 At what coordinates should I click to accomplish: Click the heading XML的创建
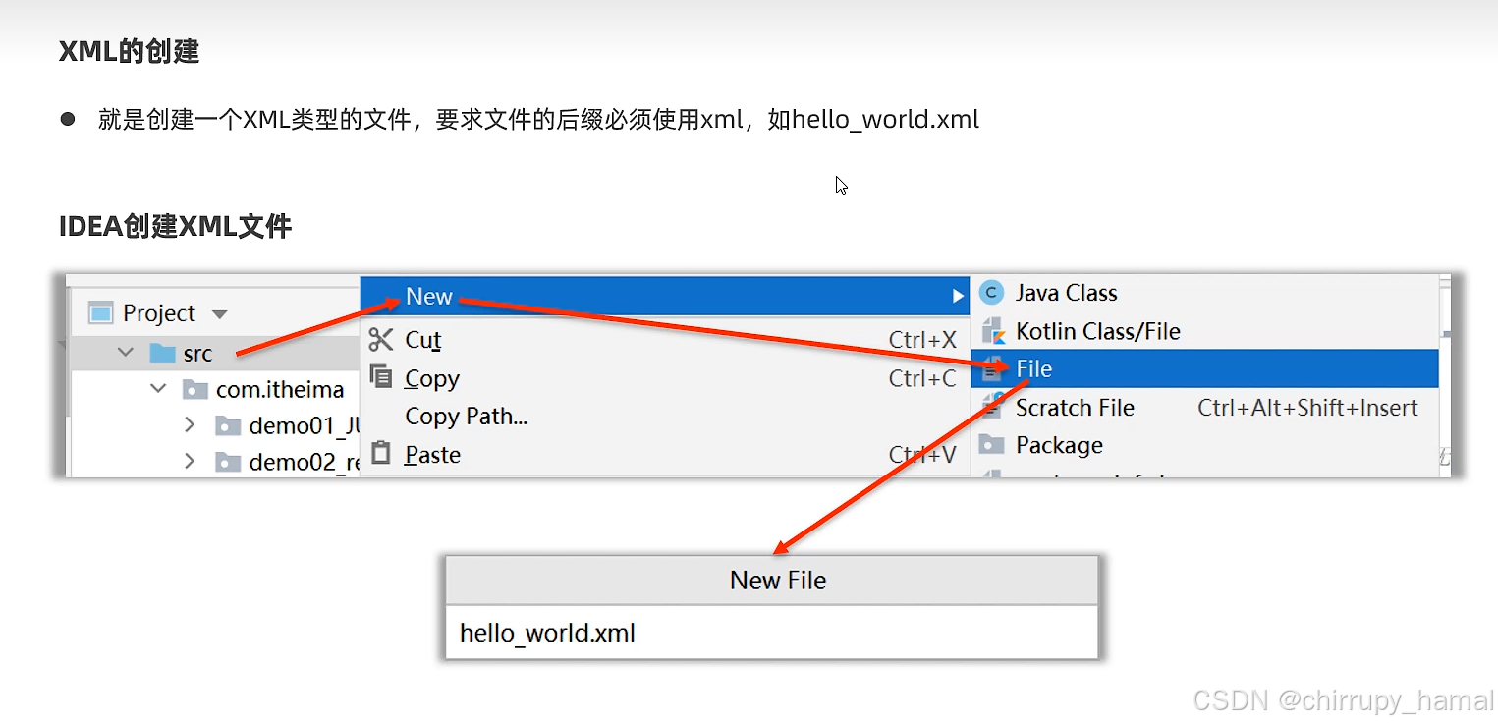click(x=129, y=51)
